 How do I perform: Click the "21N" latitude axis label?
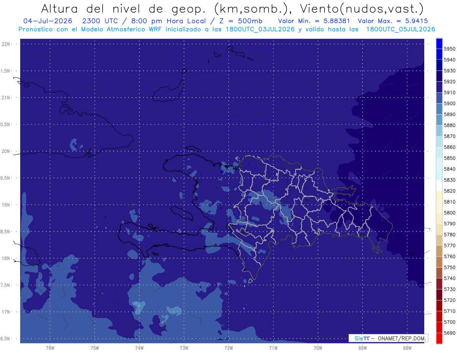[6, 98]
